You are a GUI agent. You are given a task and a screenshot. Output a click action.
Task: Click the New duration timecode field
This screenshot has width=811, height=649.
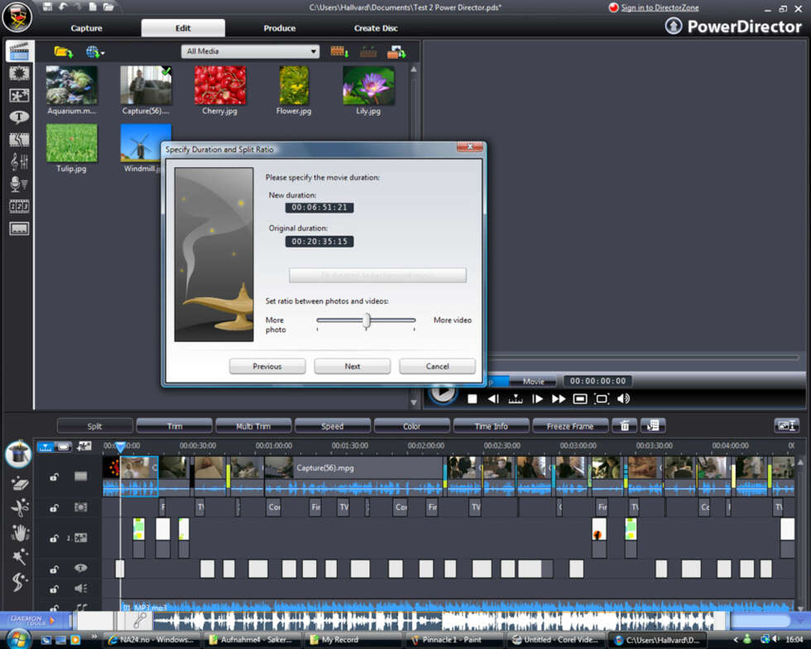click(x=319, y=208)
